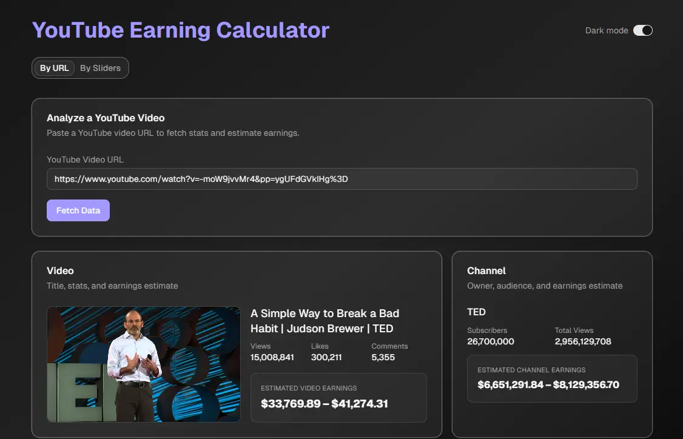Switch to the By Sliders tab

coord(100,68)
